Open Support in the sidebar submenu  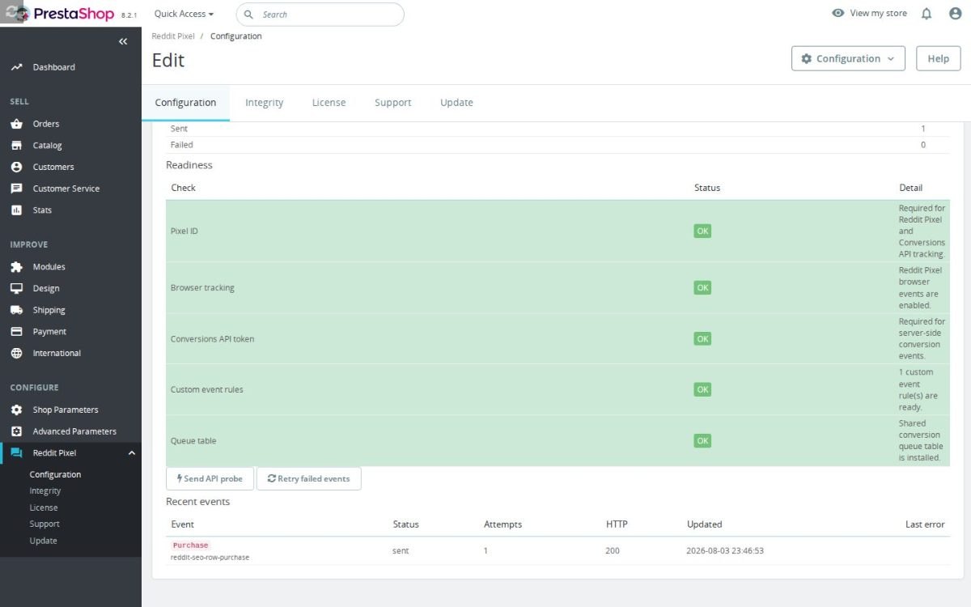[x=45, y=524]
